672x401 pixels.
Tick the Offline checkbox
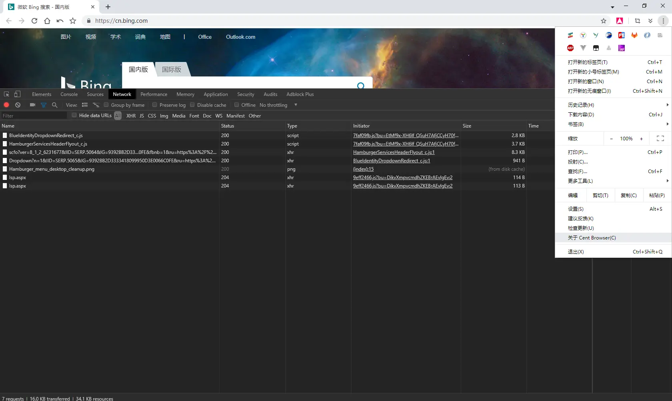(x=237, y=105)
